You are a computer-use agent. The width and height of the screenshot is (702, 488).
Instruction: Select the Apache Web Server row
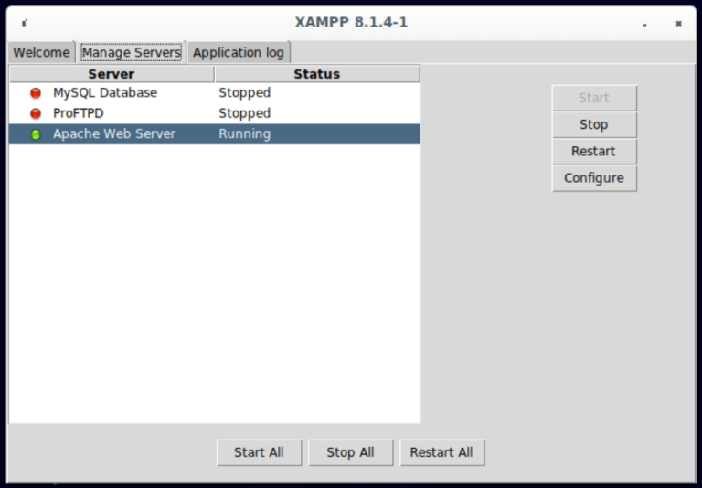click(x=215, y=133)
